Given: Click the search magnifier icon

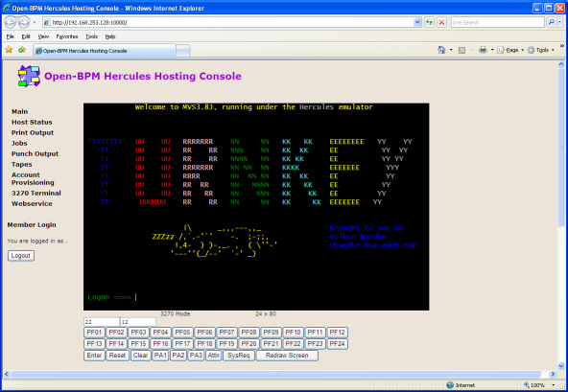Looking at the screenshot, I should (551, 22).
